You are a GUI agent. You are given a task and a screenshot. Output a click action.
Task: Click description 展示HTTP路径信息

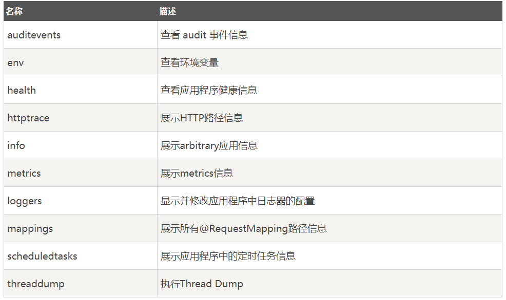click(202, 118)
